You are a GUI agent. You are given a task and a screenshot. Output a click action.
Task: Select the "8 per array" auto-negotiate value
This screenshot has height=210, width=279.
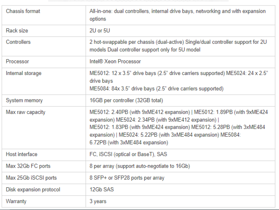(139, 166)
